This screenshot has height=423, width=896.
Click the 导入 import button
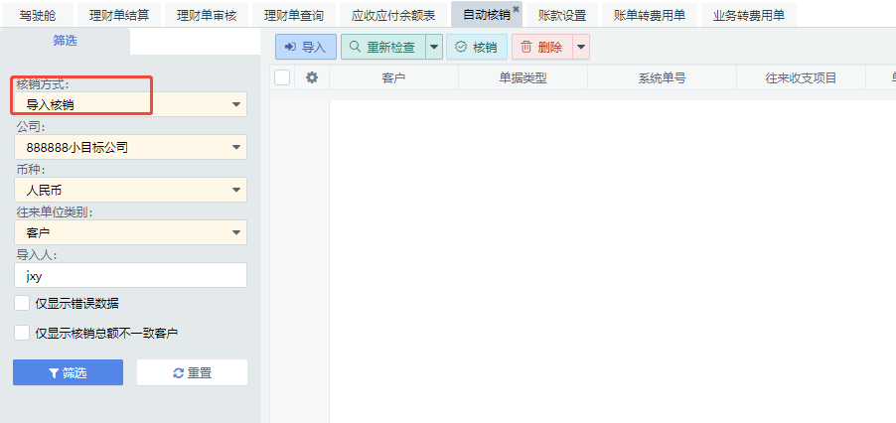tap(305, 47)
